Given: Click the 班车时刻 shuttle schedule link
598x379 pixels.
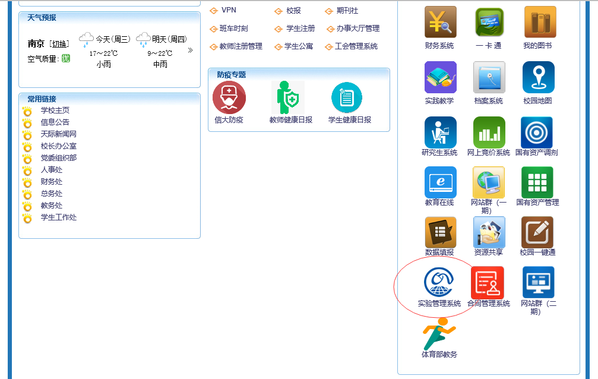Looking at the screenshot, I should 233,29.
